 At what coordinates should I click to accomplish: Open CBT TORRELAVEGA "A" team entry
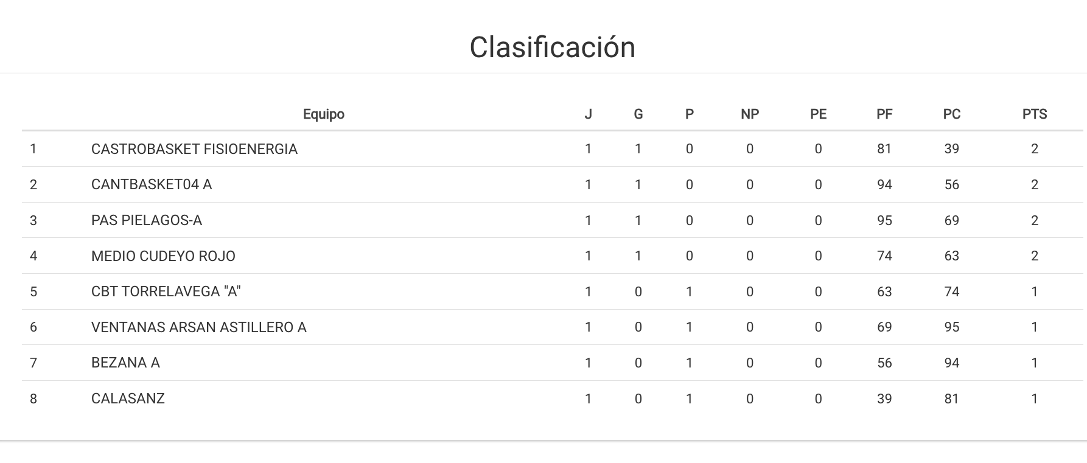click(x=166, y=291)
